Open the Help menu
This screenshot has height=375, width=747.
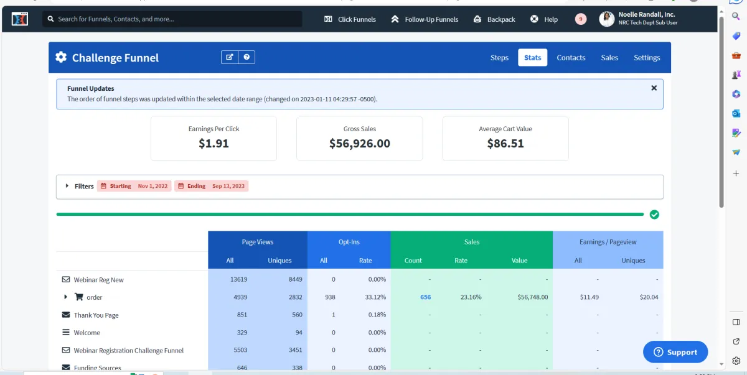pos(544,19)
